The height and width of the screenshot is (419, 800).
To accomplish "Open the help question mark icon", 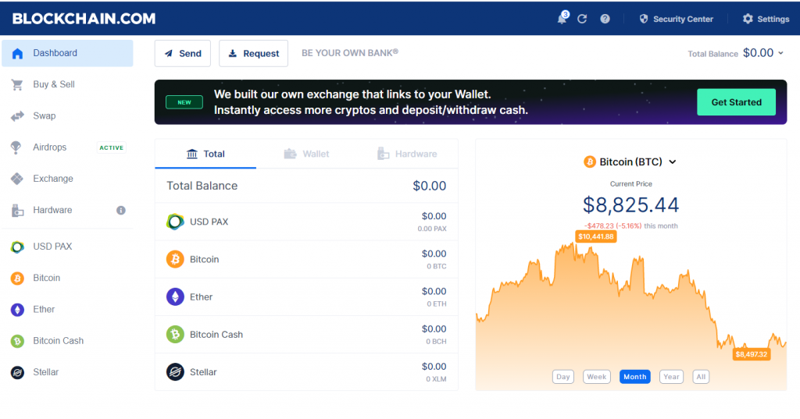I will tap(605, 19).
